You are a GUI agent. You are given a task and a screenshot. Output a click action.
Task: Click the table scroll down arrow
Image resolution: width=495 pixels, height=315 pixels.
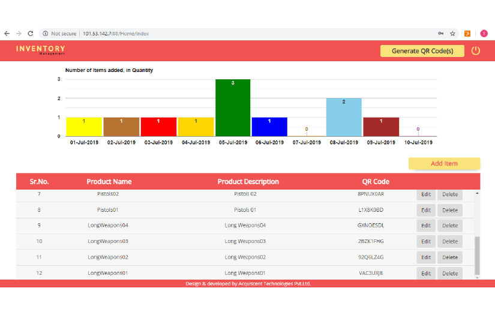tap(477, 278)
